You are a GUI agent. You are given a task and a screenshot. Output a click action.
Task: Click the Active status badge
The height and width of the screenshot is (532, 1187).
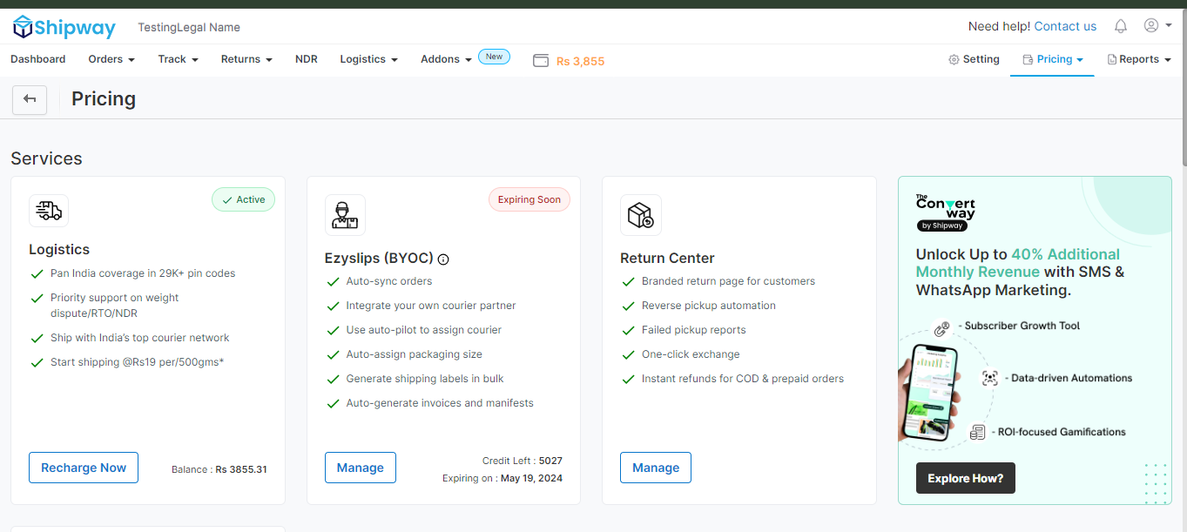pyautogui.click(x=243, y=199)
